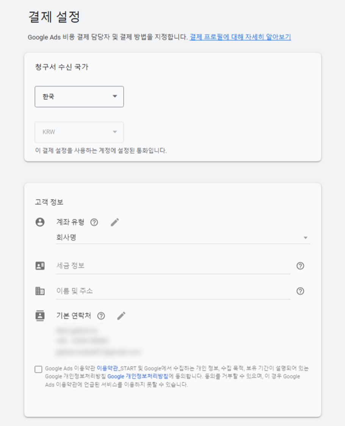The height and width of the screenshot is (426, 345).
Task: Click the contact book icon beside 기본 연락처
Action: point(40,316)
